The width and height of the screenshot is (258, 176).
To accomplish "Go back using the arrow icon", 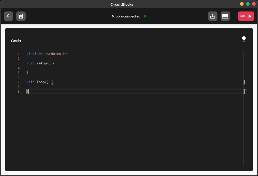I will (x=8, y=16).
